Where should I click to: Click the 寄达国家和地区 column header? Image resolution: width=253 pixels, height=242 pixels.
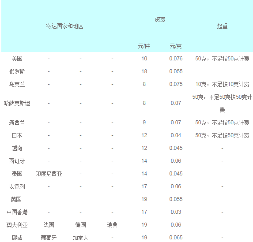pos(64,26)
